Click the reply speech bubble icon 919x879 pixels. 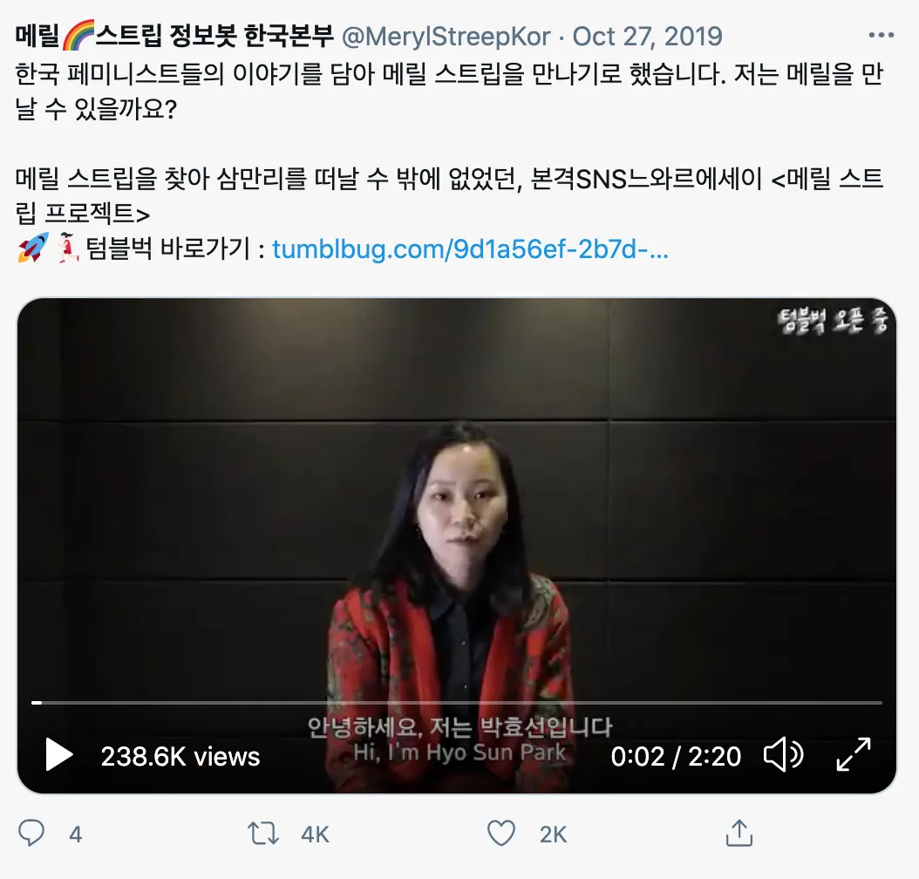tap(31, 833)
